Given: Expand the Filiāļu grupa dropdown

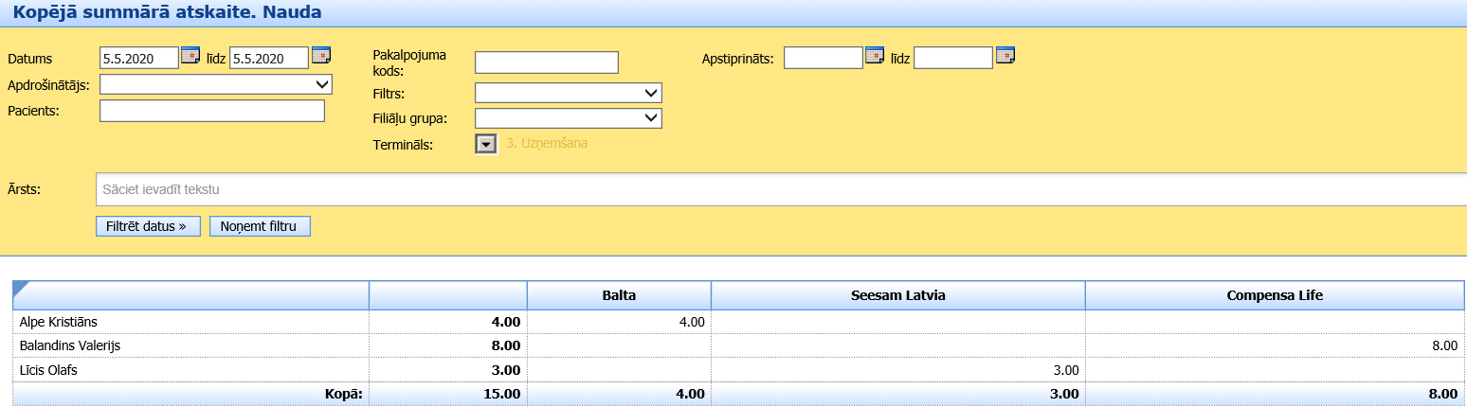Looking at the screenshot, I should point(568,118).
